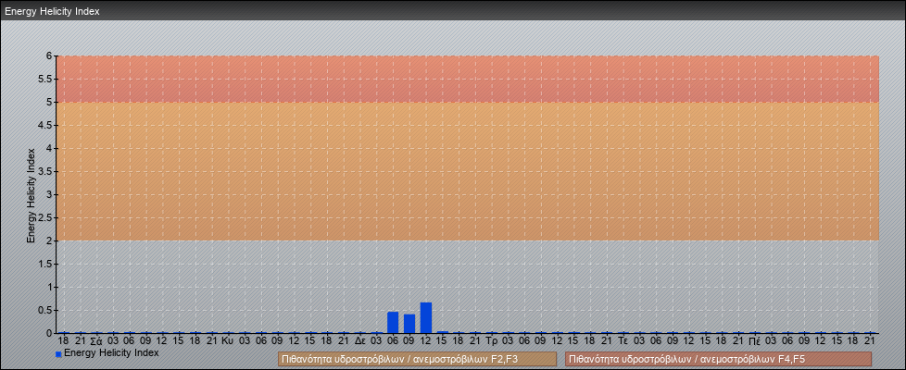
Task: Click the vertical Energy Helicity Index axis title
Action: point(31,194)
